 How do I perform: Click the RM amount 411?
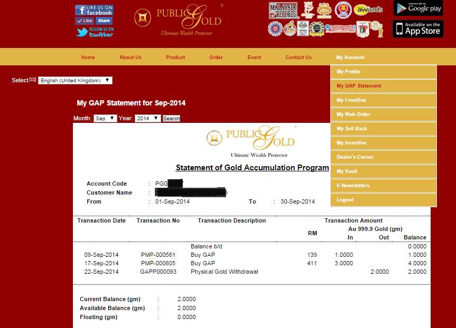(312, 263)
